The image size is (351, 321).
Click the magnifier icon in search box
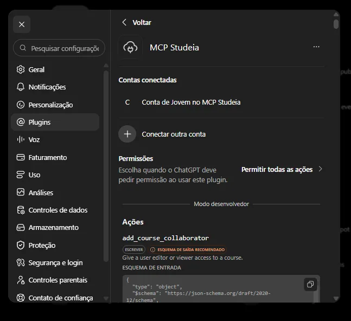(x=23, y=48)
